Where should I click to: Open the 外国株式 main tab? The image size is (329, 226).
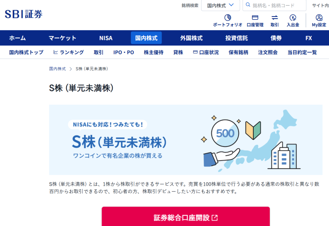point(191,38)
